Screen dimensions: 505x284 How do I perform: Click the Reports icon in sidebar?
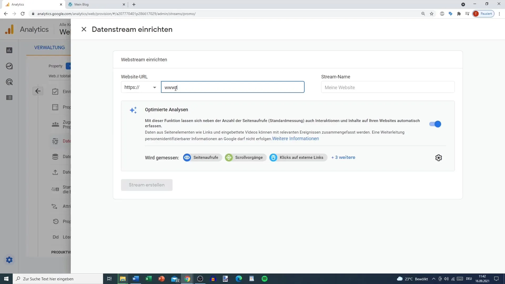[9, 50]
